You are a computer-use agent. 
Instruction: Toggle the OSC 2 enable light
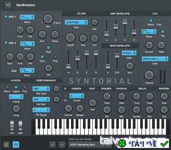(x=6, y=43)
